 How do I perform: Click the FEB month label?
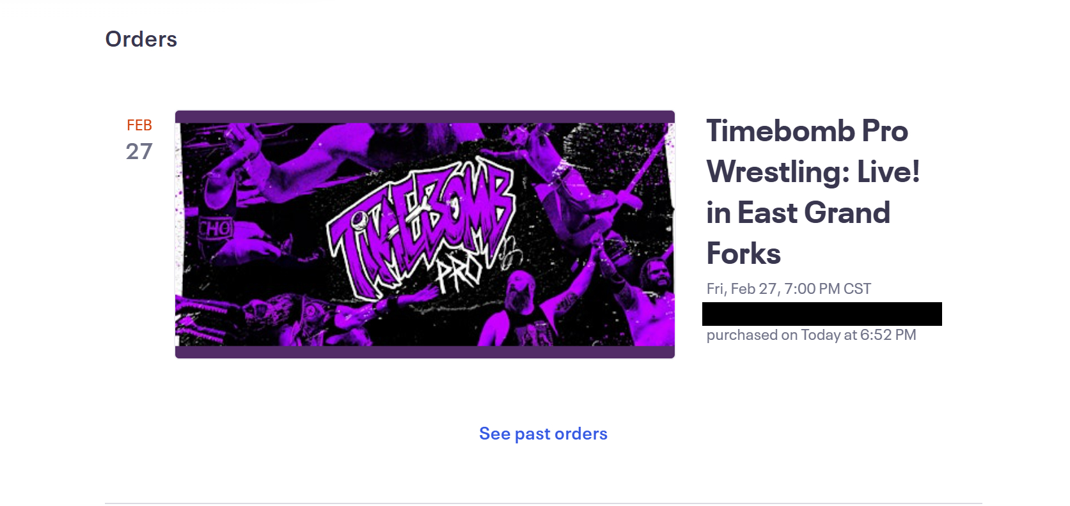coord(139,125)
